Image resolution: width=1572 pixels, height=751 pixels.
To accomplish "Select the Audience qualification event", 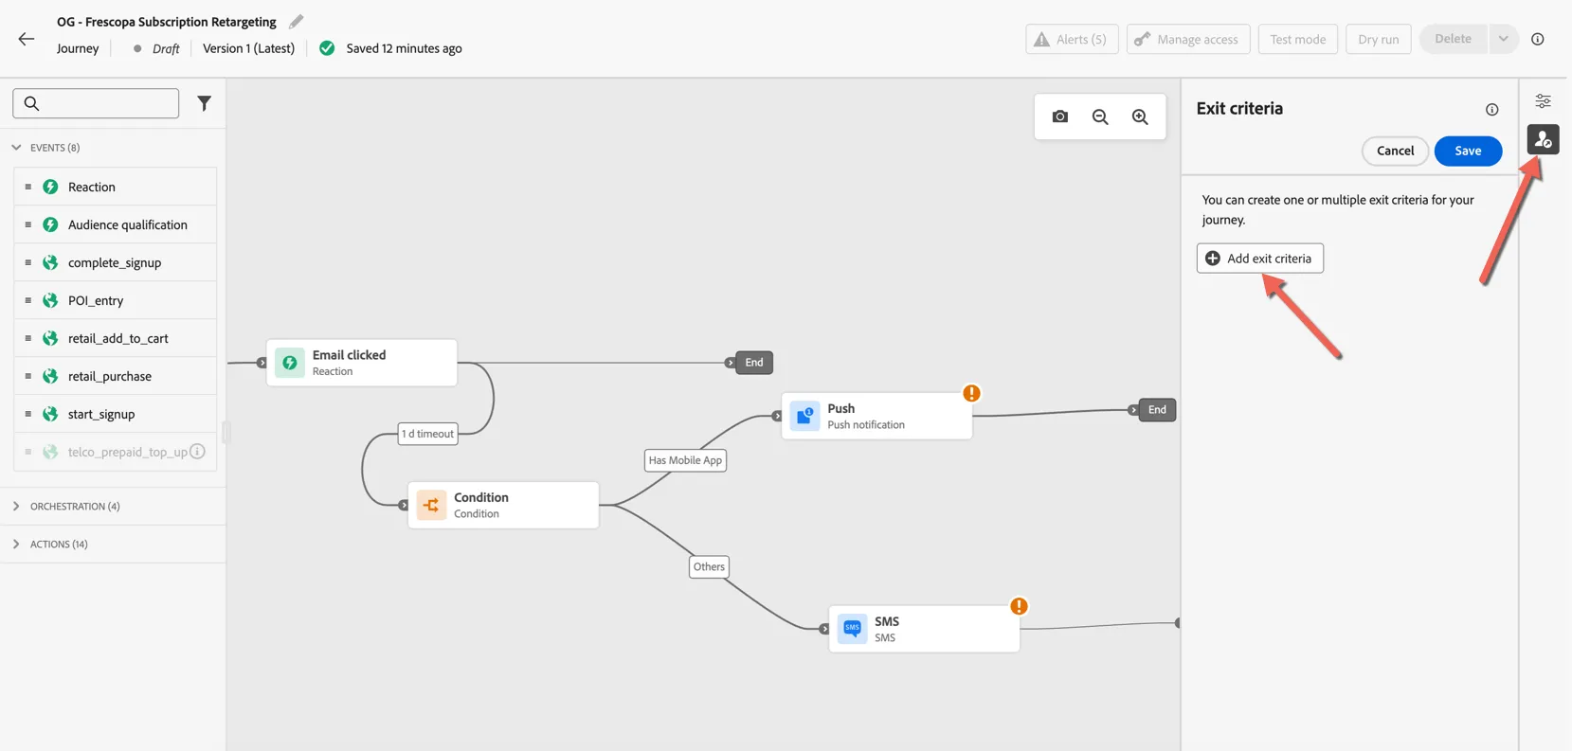I will click(115, 224).
